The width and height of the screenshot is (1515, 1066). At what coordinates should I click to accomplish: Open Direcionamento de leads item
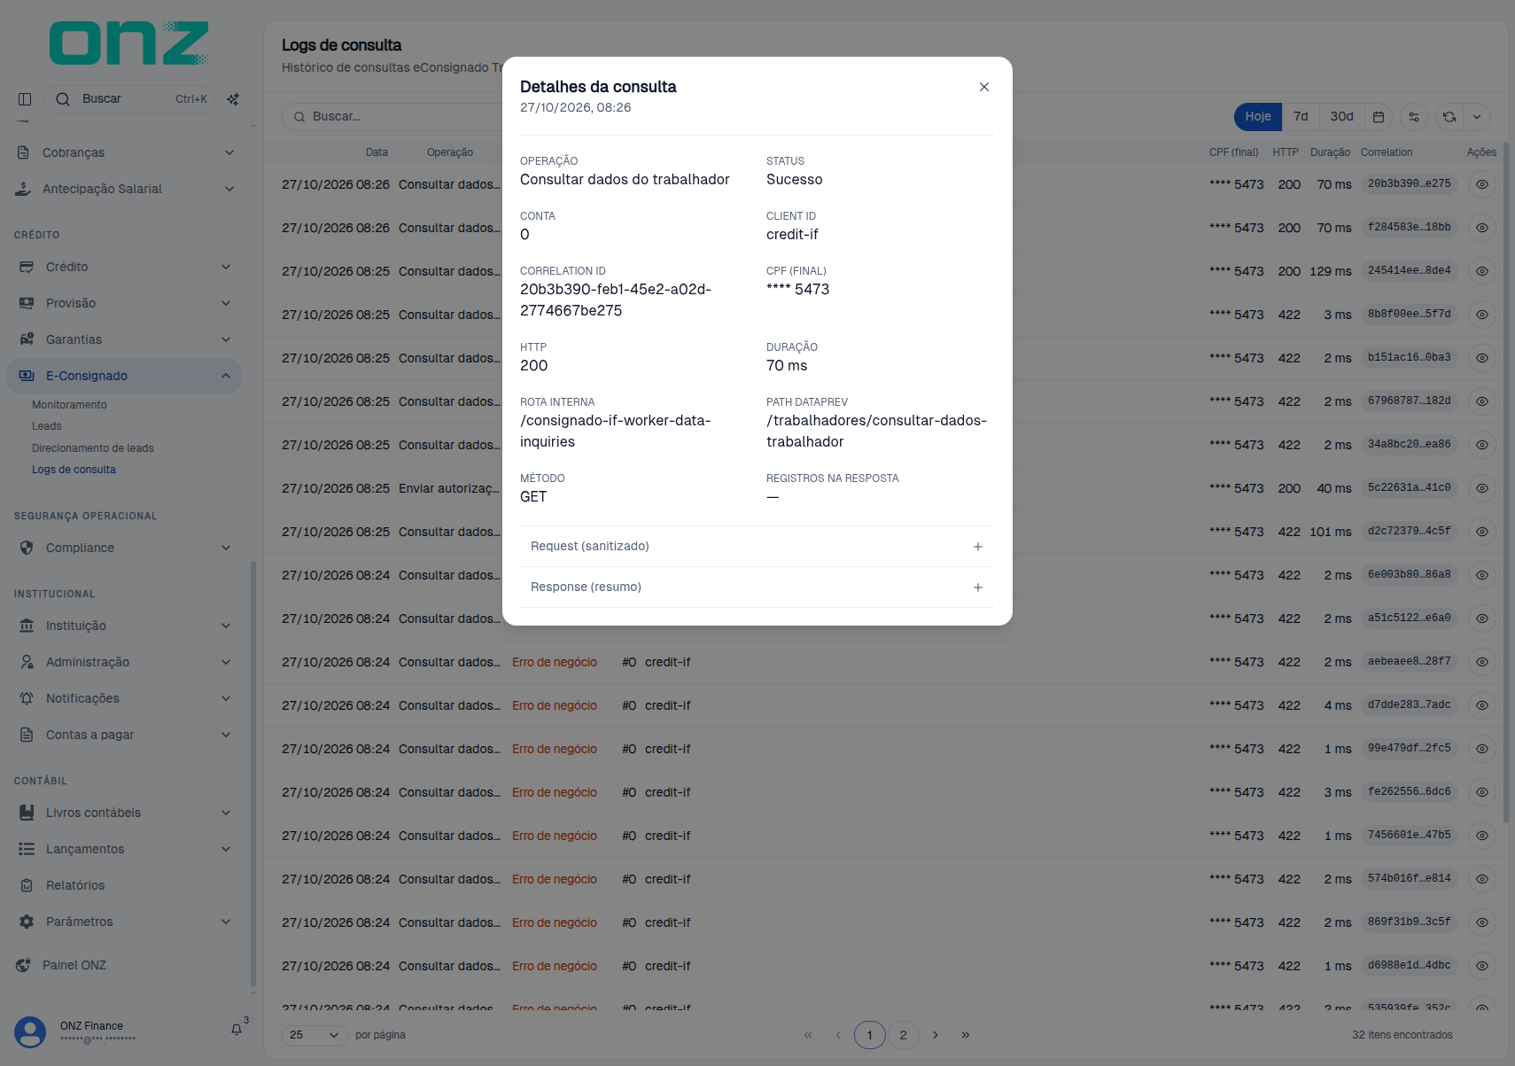93,448
